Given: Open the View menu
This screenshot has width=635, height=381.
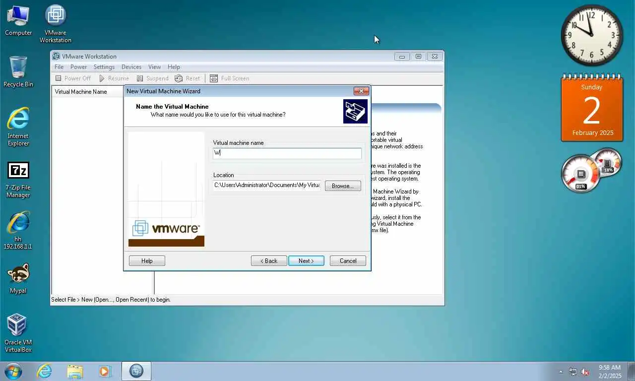Looking at the screenshot, I should [x=155, y=67].
